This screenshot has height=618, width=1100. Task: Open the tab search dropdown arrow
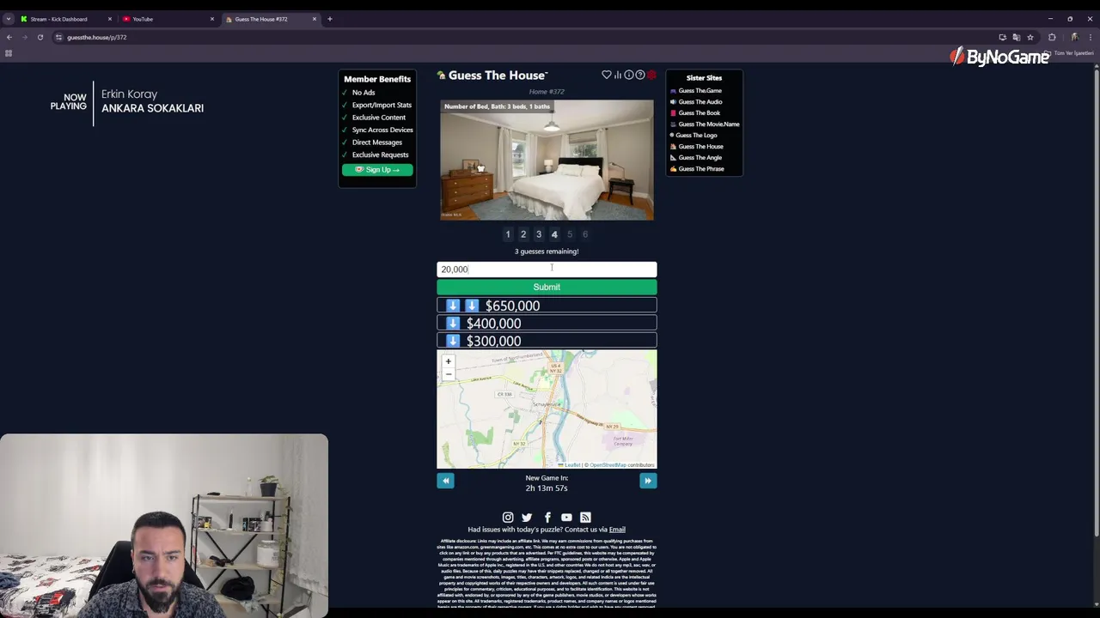[x=8, y=19]
